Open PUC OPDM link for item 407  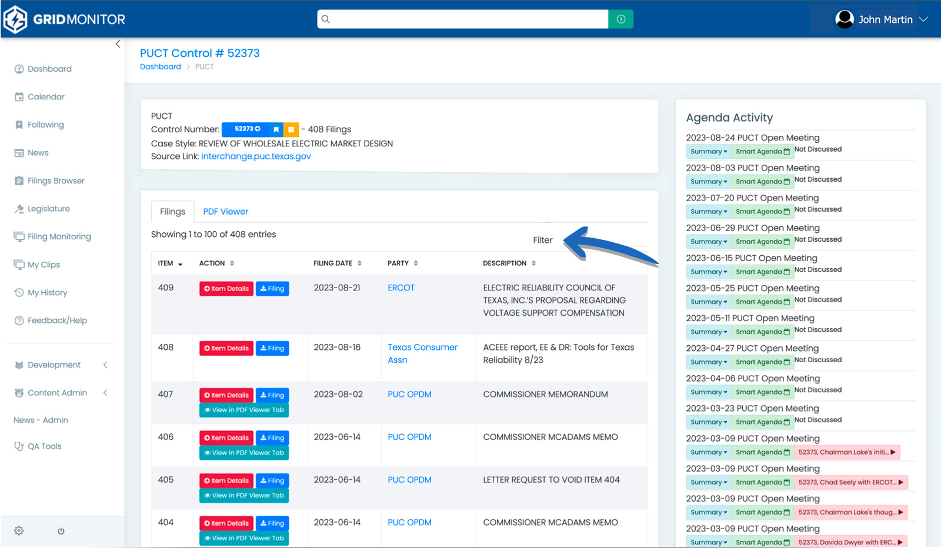pos(409,395)
